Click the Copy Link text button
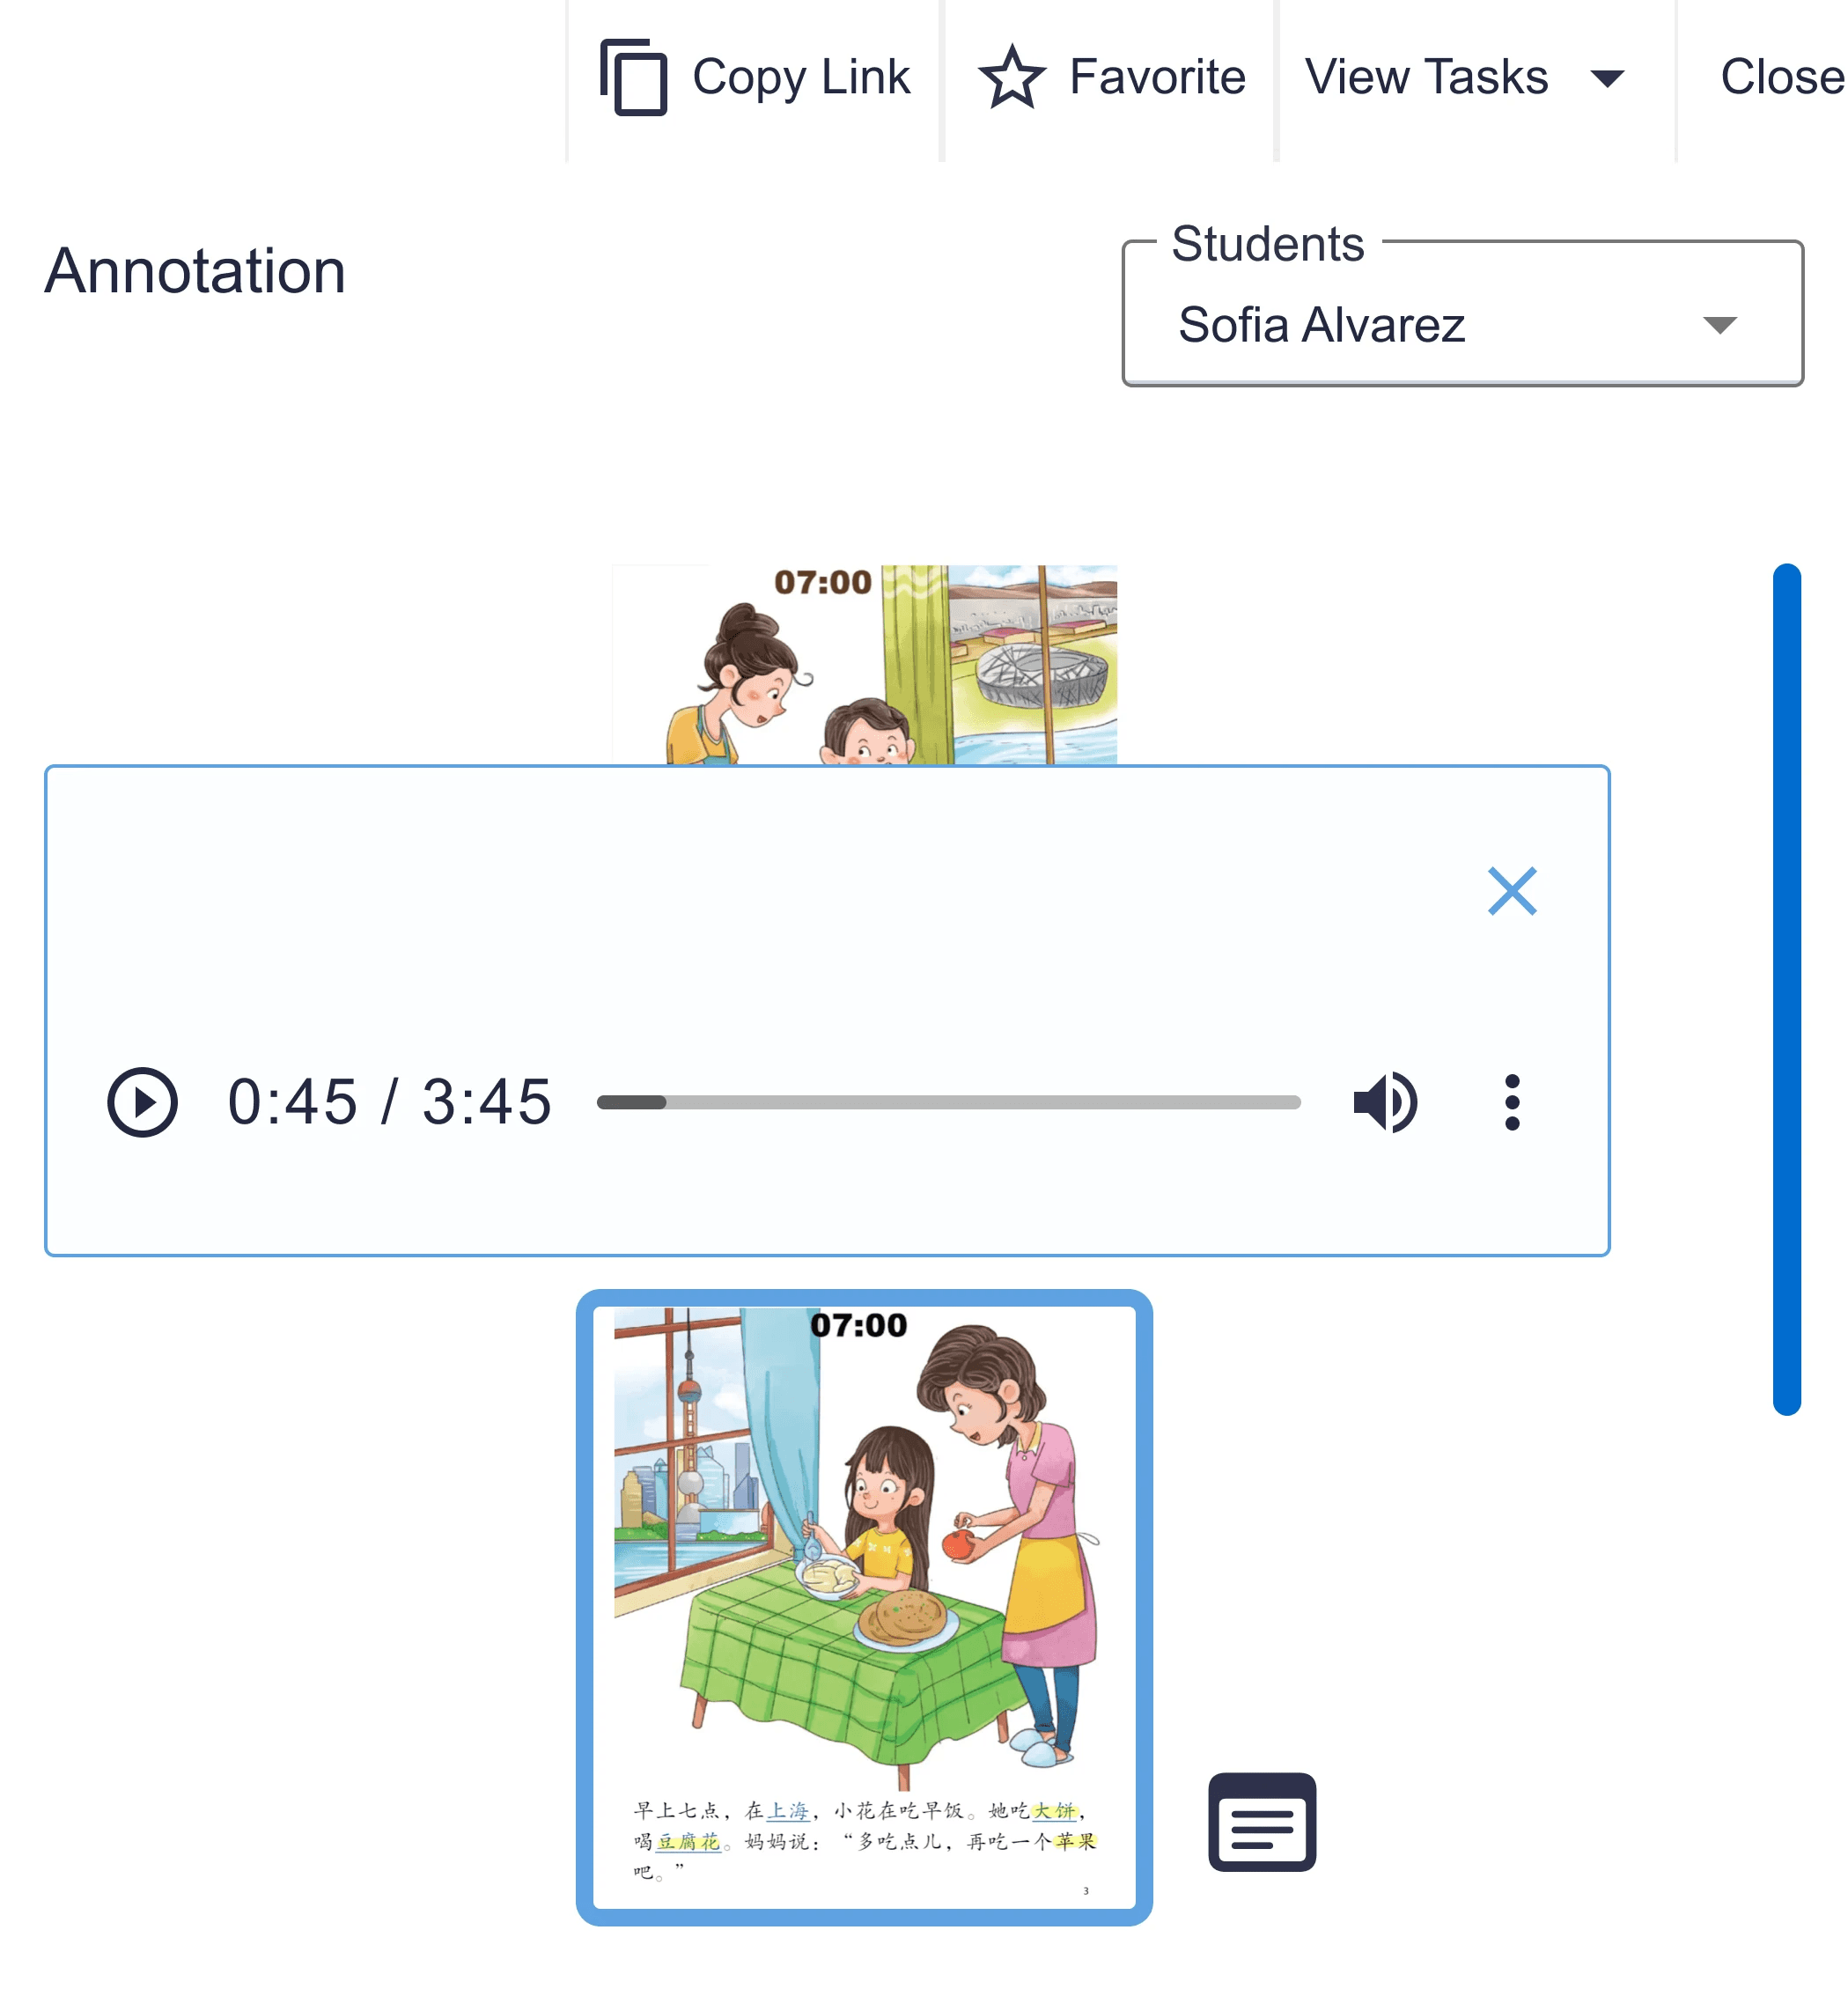This screenshot has height=2011, width=1848. (x=801, y=77)
